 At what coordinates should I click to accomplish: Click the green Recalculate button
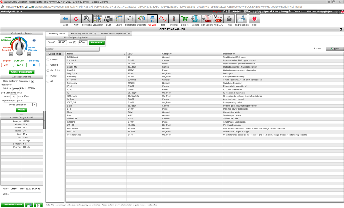97,43
